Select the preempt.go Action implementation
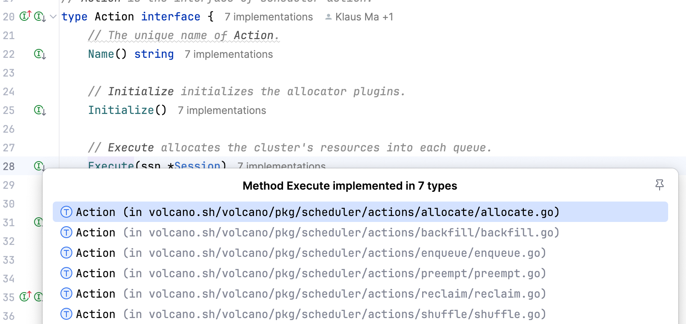This screenshot has height=324, width=686. tap(311, 273)
